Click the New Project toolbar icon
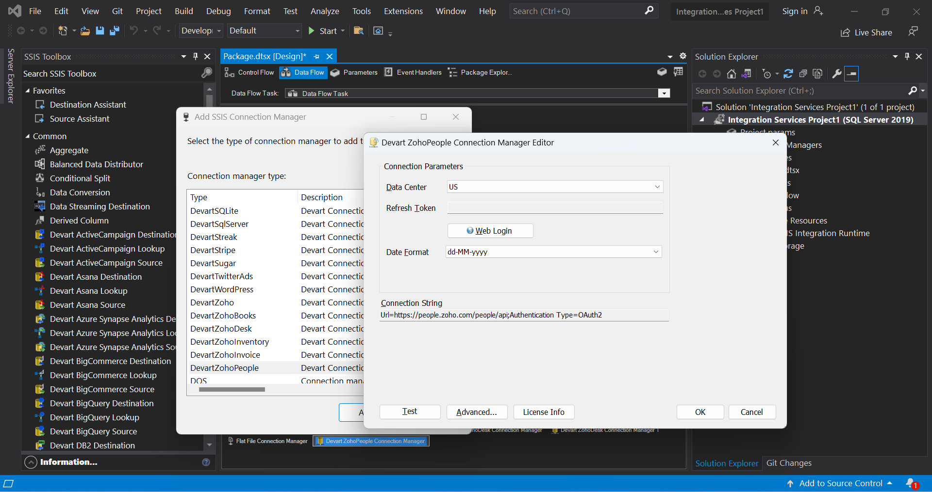The image size is (932, 492). 63,31
